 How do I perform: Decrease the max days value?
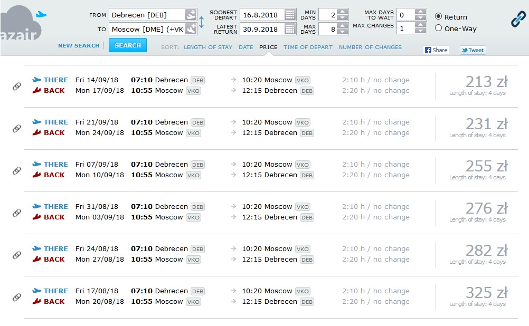point(343,32)
